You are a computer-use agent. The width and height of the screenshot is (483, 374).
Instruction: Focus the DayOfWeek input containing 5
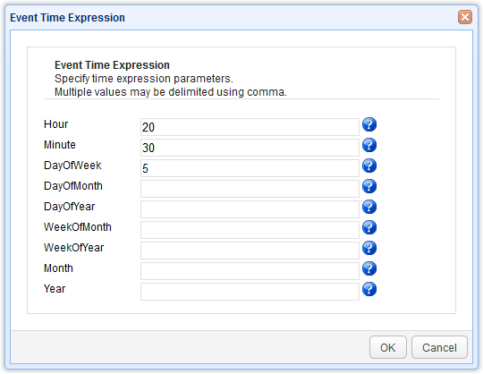pos(250,168)
